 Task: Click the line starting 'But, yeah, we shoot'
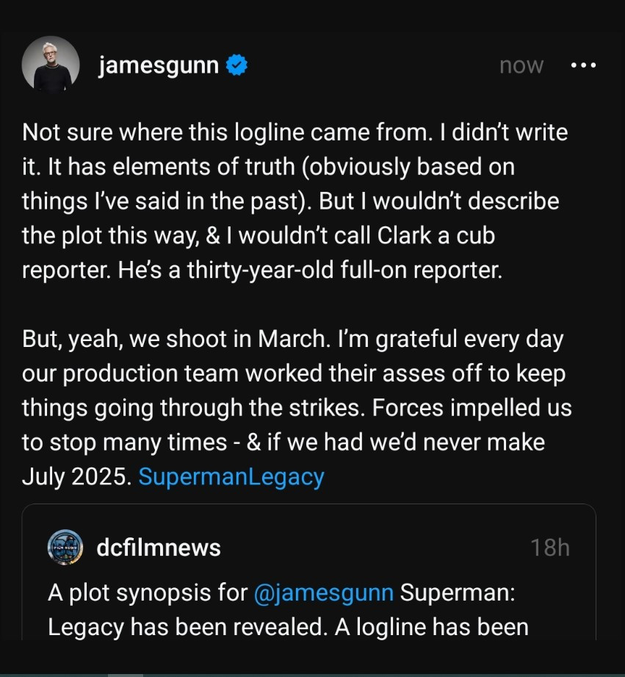293,340
